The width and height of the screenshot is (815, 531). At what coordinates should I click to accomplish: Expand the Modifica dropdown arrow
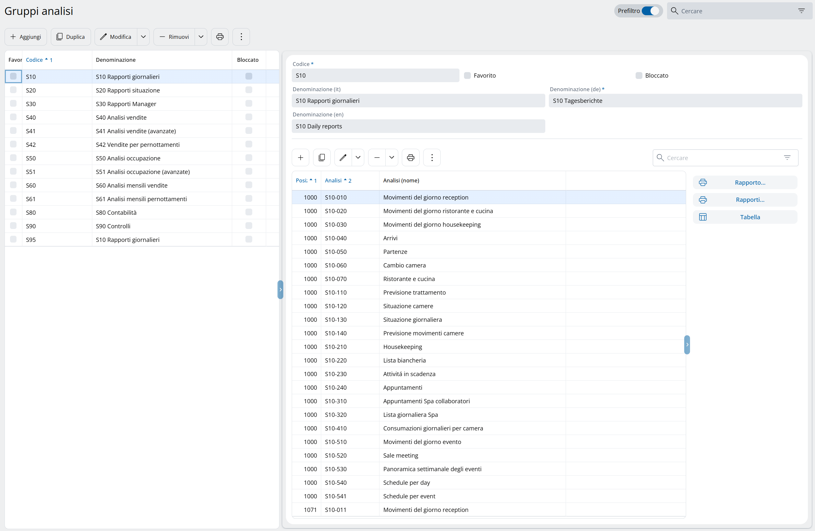[143, 37]
